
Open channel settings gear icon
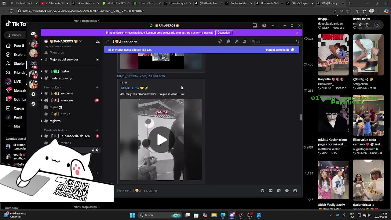coord(97,150)
